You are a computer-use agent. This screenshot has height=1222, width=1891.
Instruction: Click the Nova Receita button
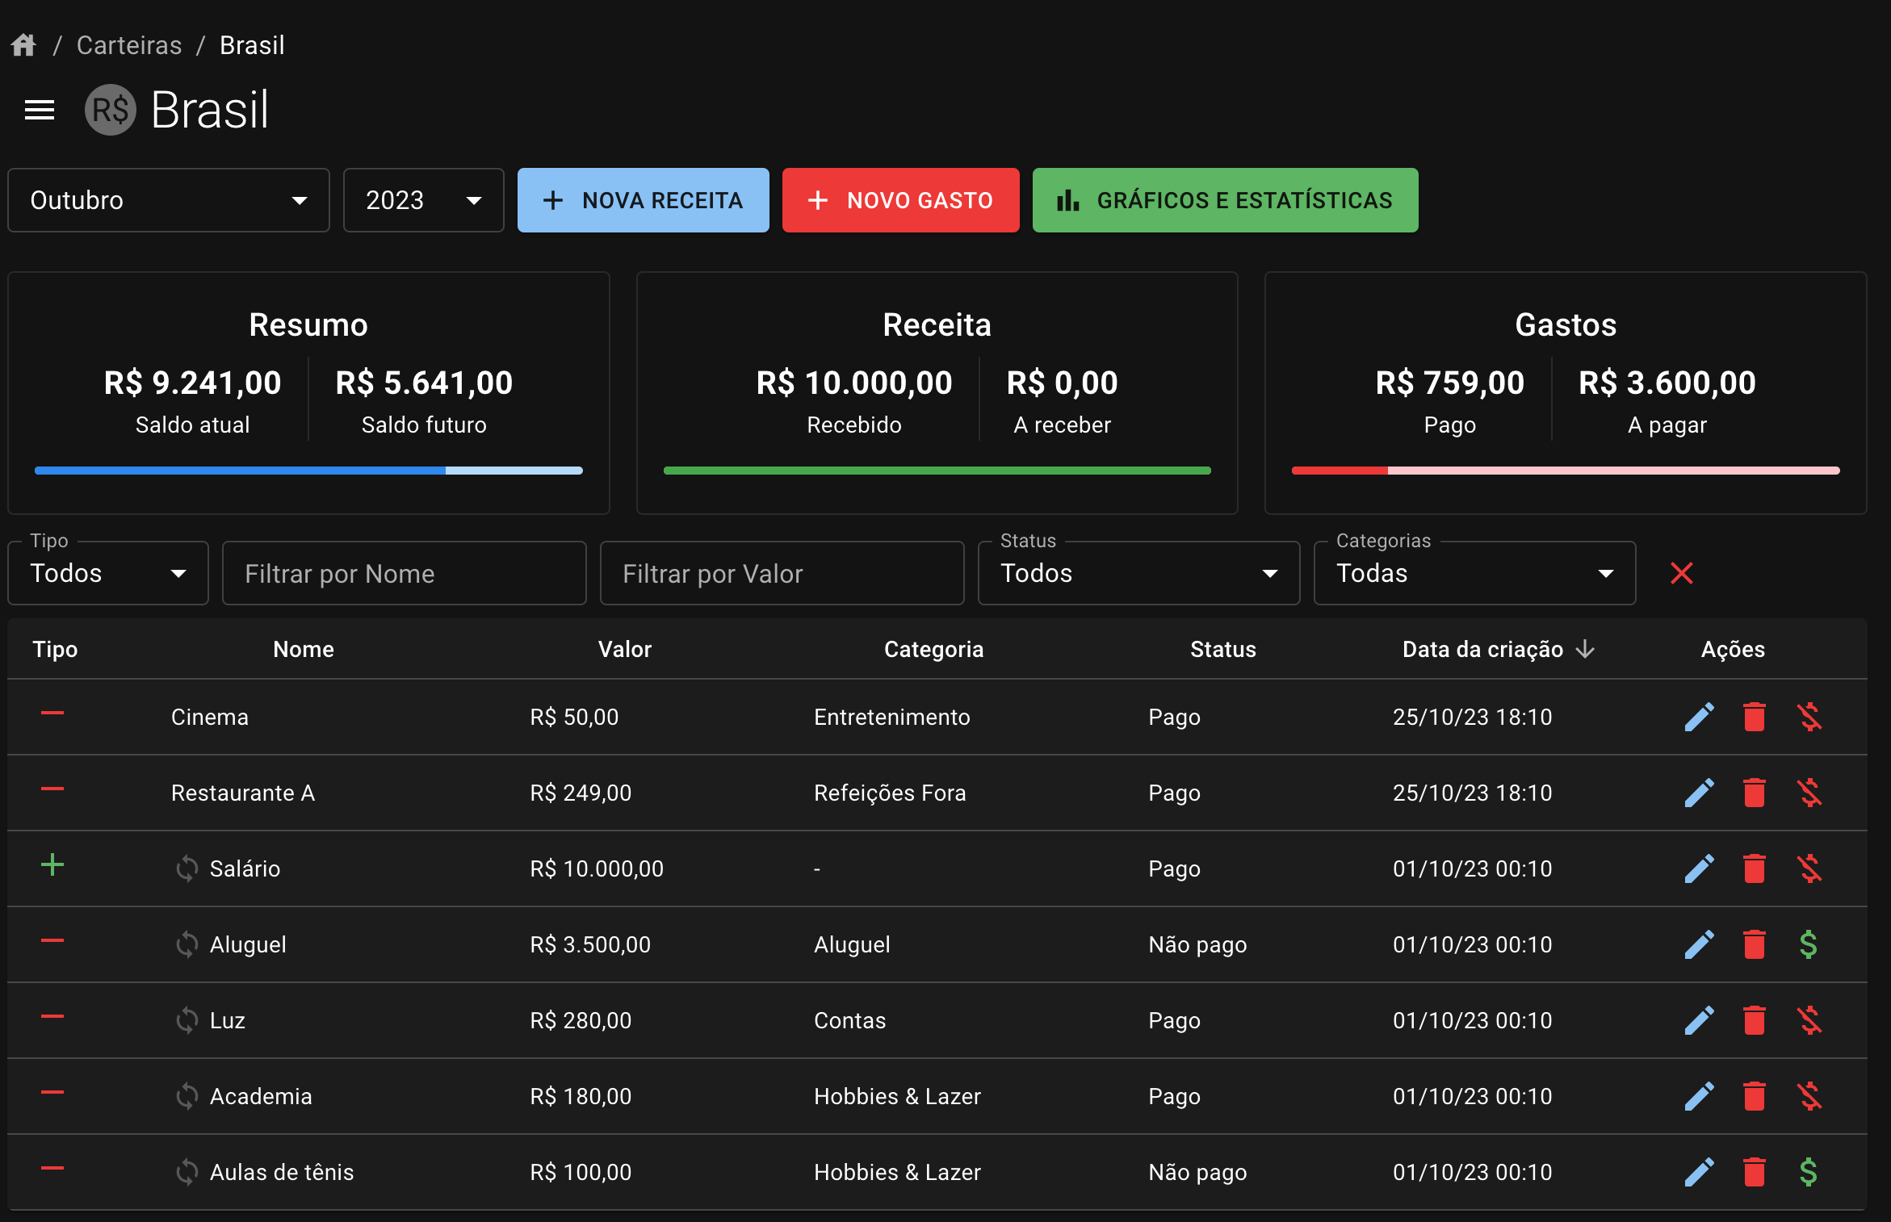click(x=643, y=200)
